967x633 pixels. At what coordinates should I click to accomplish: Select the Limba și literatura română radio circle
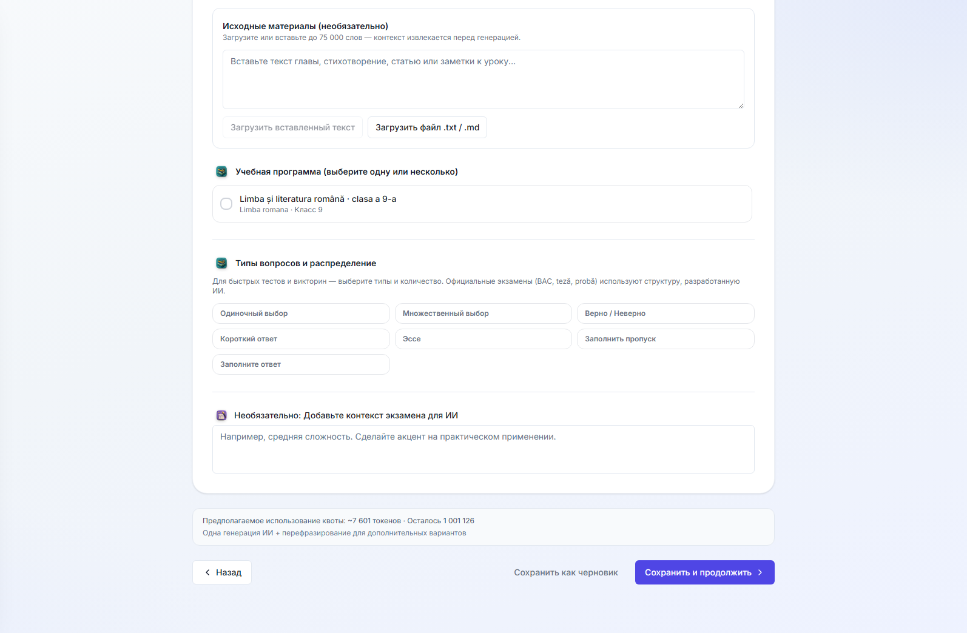tap(226, 204)
